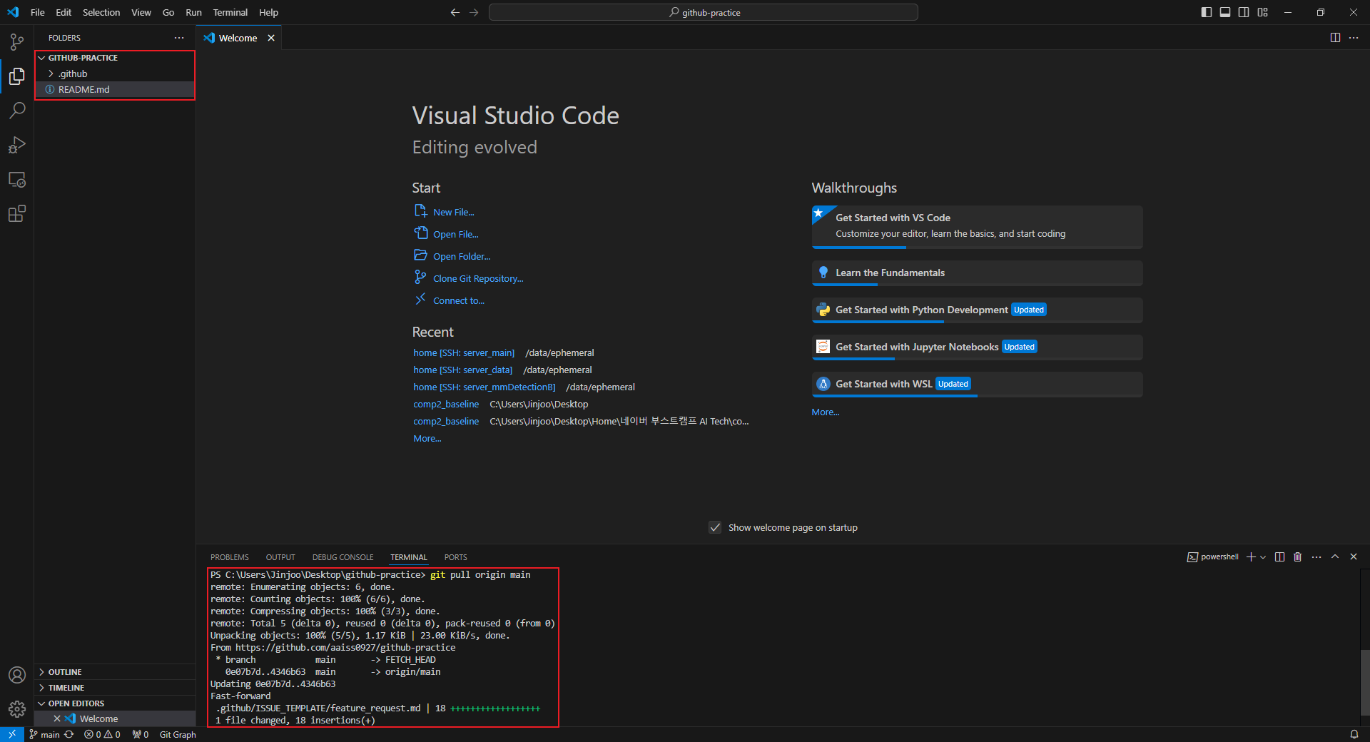Viewport: 1370px width, 742px height.
Task: Click Clone Git Repository... link
Action: (478, 278)
